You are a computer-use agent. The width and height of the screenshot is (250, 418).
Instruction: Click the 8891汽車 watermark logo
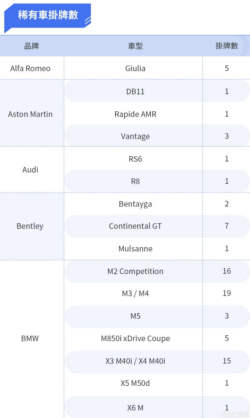[x=236, y=414]
